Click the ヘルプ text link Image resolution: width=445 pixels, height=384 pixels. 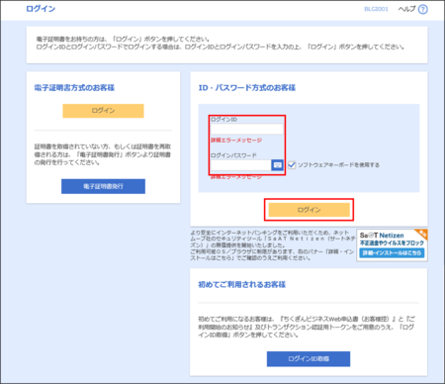406,9
